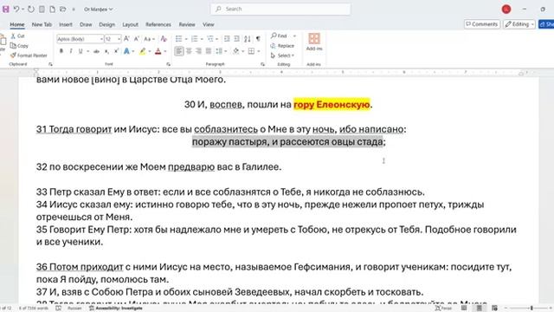Sort the selected paragraphs
The width and height of the screenshot is (554, 312).
pyautogui.click(x=248, y=38)
